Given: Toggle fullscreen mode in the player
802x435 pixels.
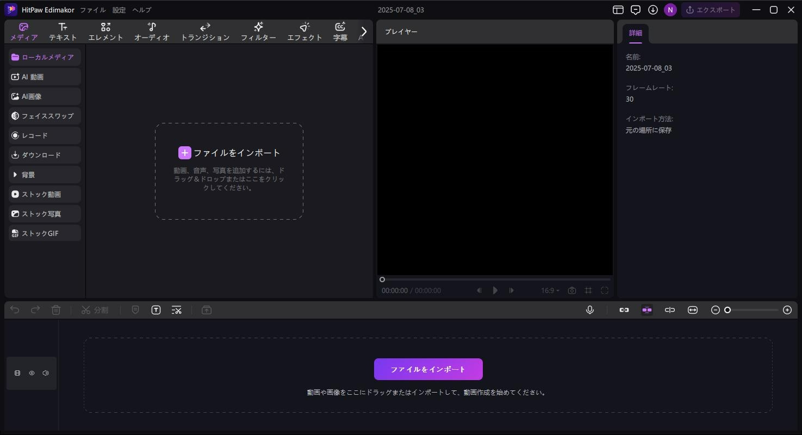Looking at the screenshot, I should click(x=605, y=290).
